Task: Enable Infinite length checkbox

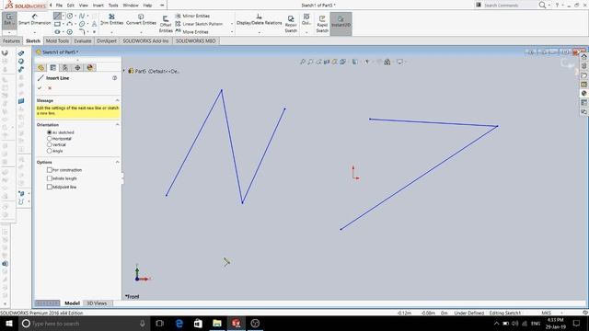Action: (49, 178)
